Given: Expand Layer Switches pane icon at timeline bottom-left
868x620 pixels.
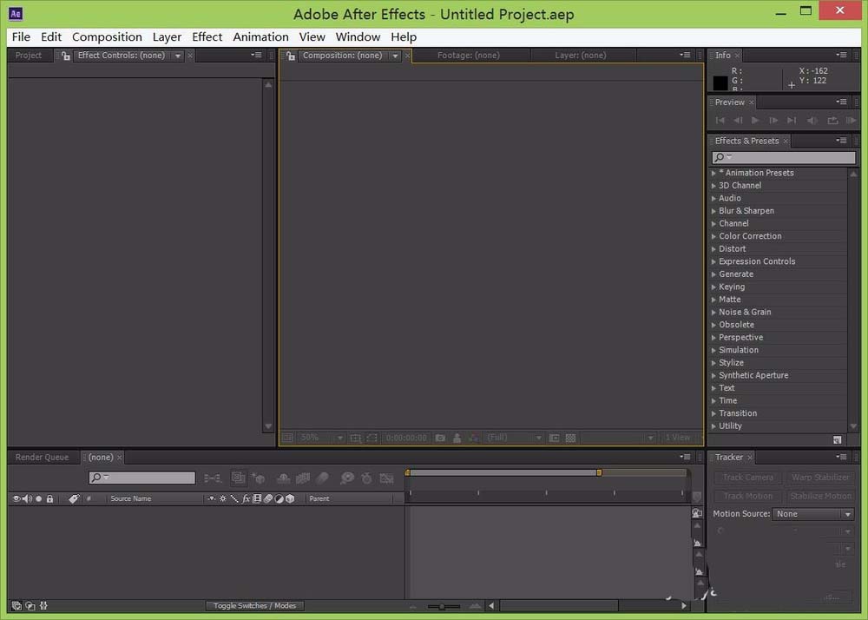Looking at the screenshot, I should tap(16, 605).
